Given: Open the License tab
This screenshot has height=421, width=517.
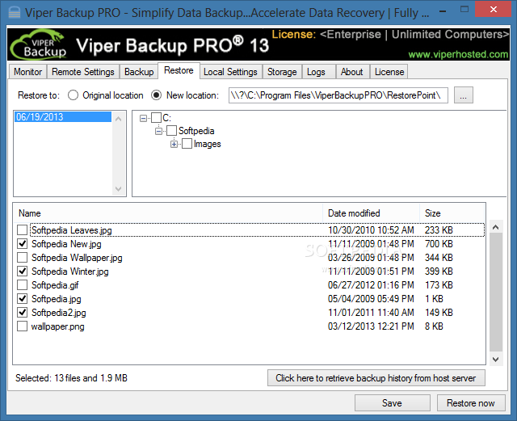Looking at the screenshot, I should coord(389,72).
